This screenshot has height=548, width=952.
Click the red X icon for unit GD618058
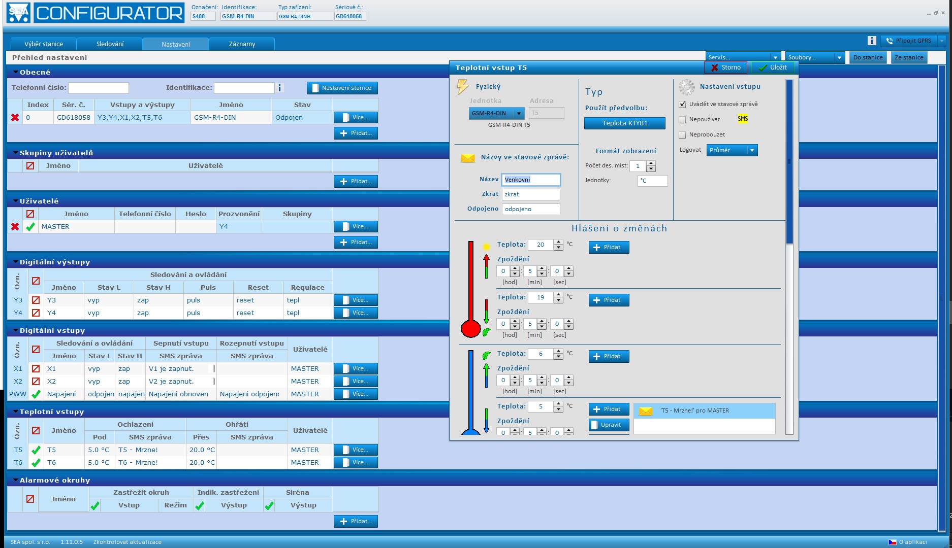coord(15,118)
